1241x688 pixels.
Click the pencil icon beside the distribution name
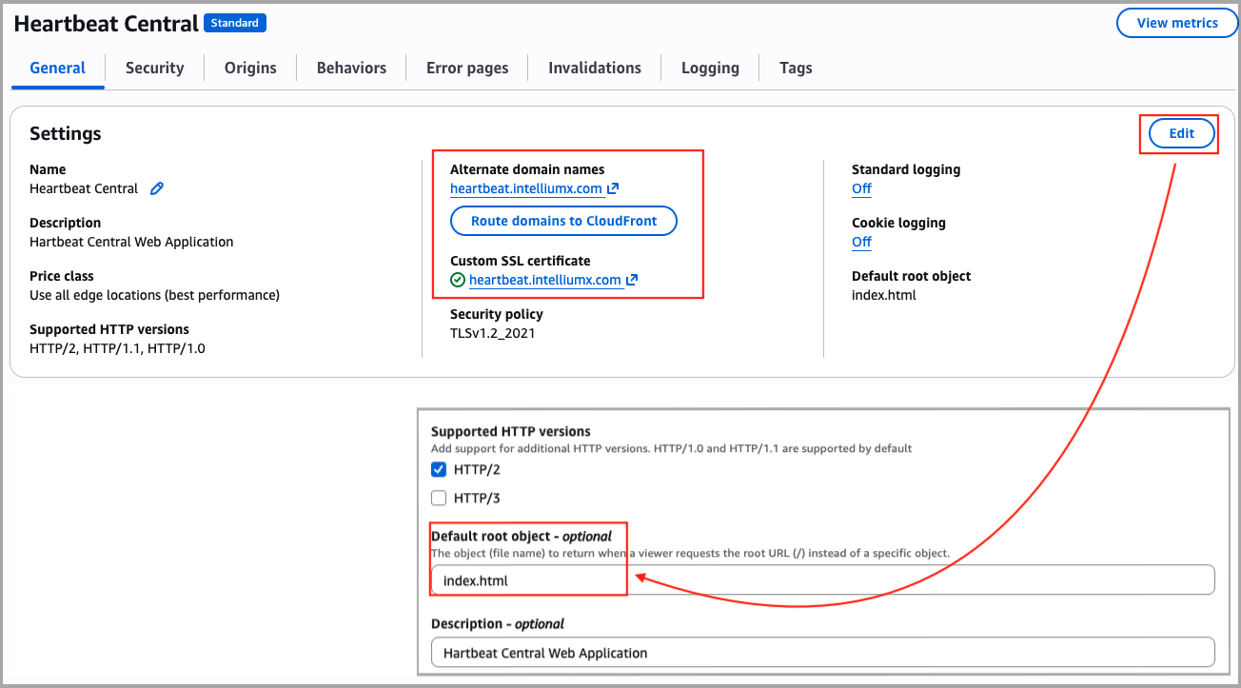point(157,188)
